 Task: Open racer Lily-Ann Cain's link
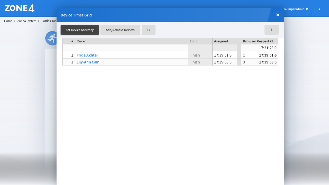click(x=88, y=62)
